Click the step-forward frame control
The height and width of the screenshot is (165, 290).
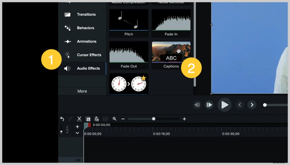209,105
